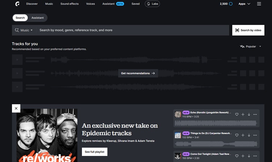
Task: Click the Echo (Kerstin Ljungström Rework) track title
Action: 210,113
